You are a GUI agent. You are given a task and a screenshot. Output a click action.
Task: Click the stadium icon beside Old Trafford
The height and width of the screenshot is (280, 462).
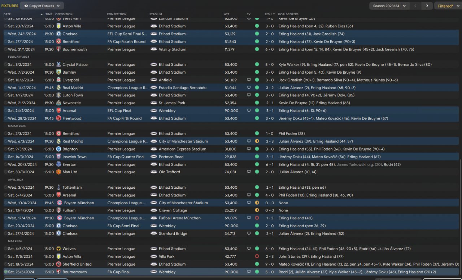[153, 172]
